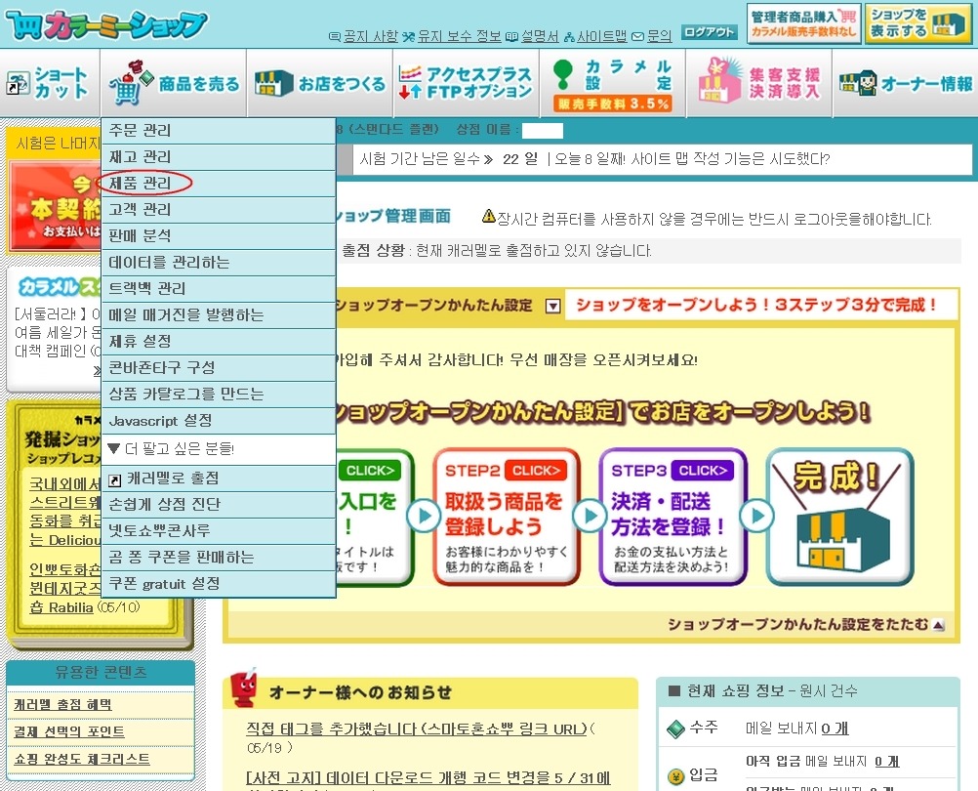The width and height of the screenshot is (978, 791).
Task: Select 쿠폰 gratuit 설정 menu entry
Action: (164, 583)
